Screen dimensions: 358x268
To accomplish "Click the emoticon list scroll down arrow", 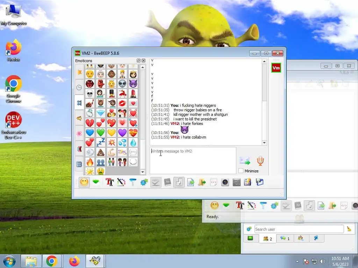I will (x=143, y=172).
